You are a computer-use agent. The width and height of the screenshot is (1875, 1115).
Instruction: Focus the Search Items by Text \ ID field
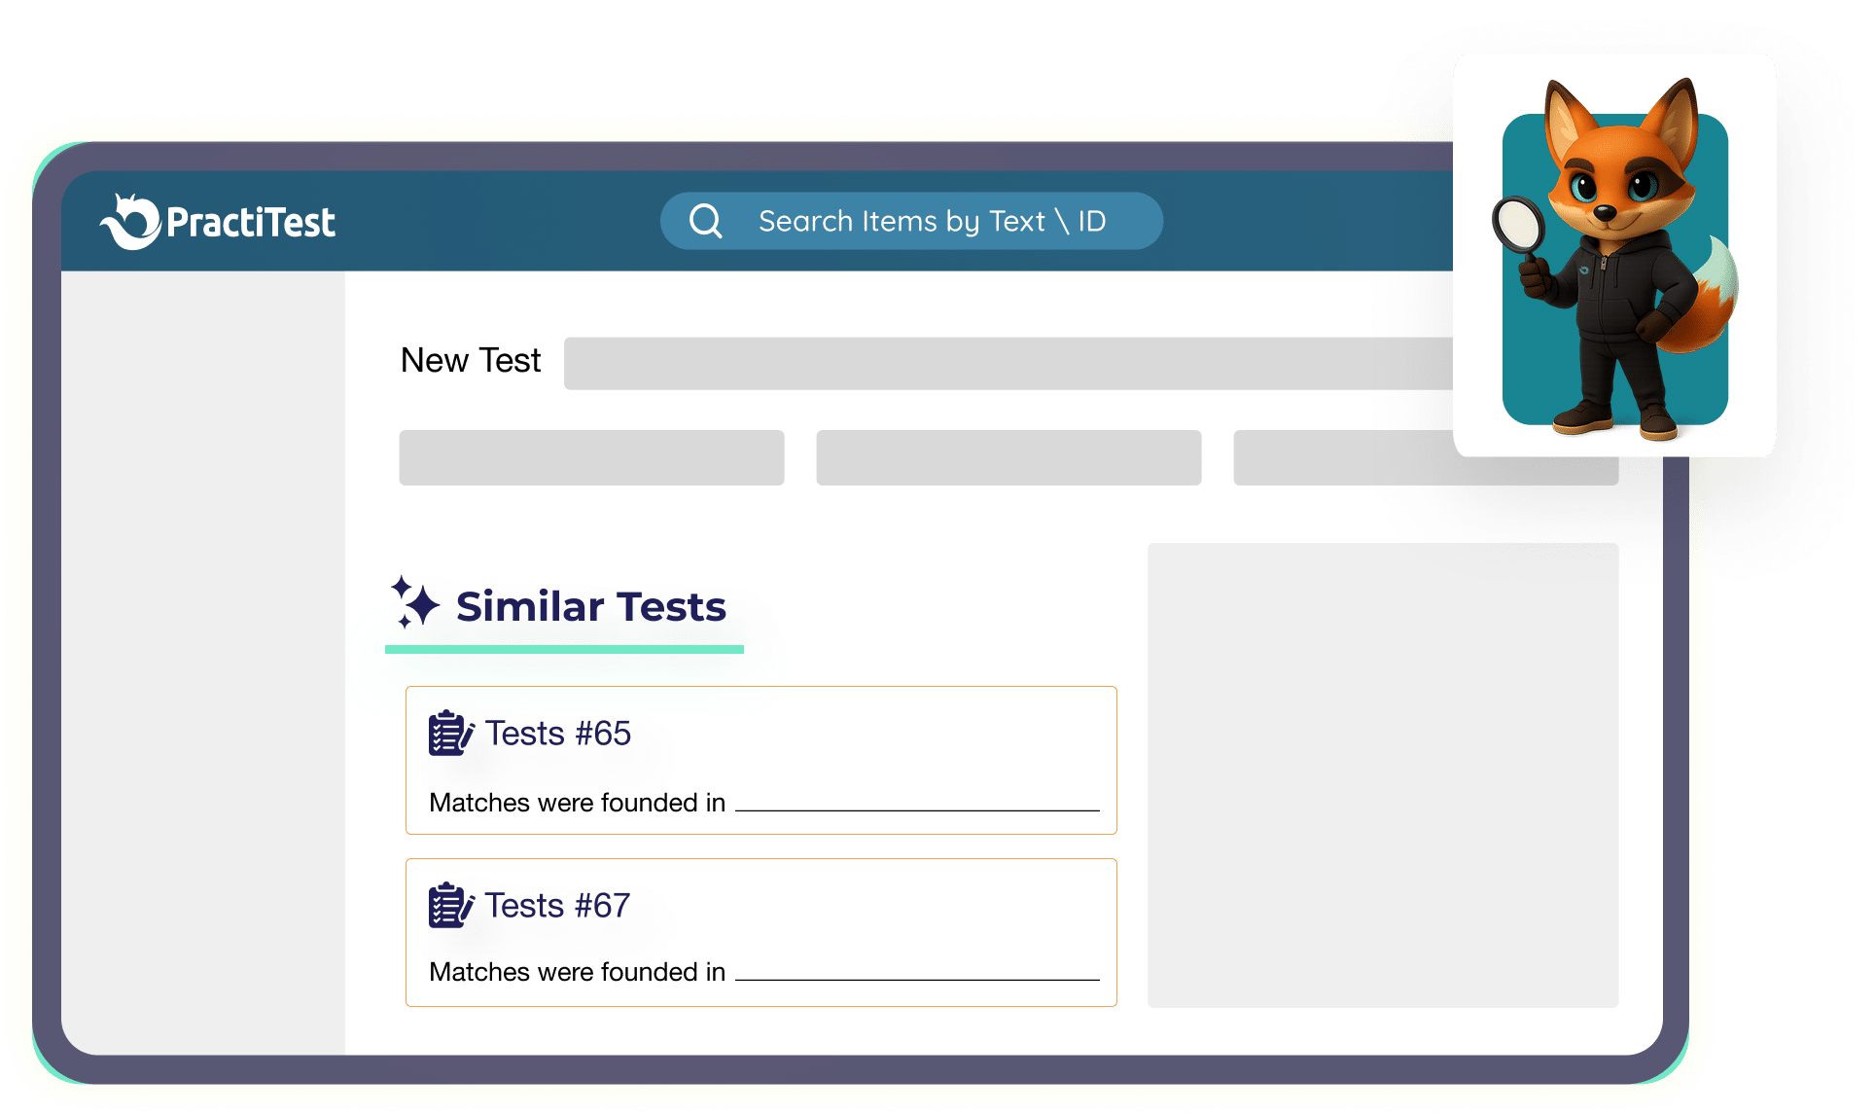931,221
